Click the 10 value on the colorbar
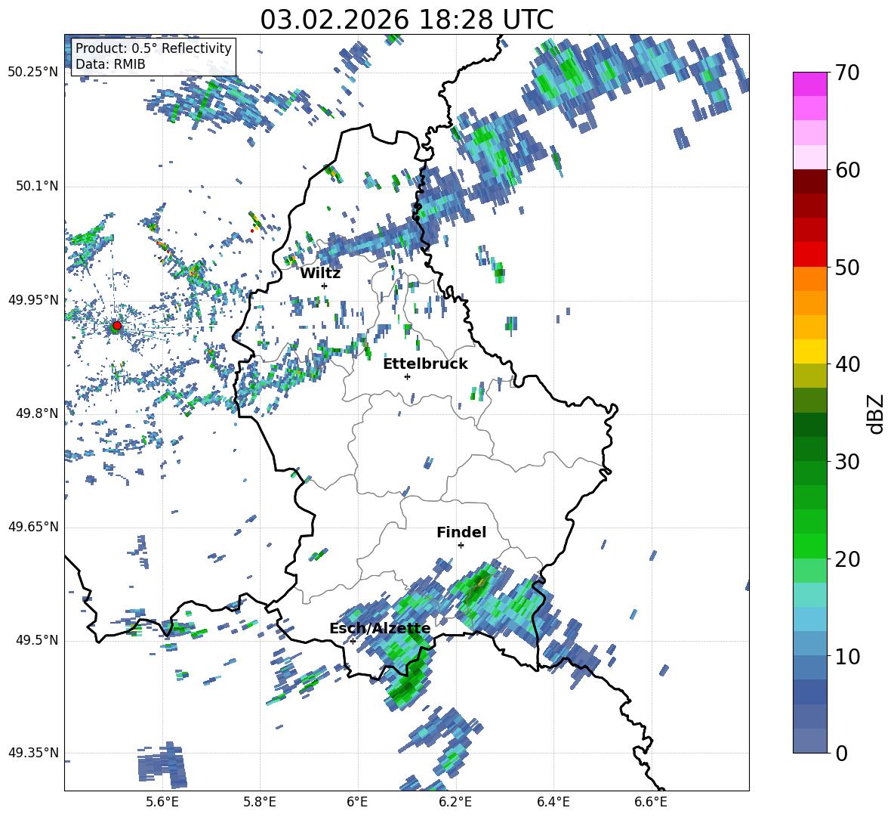The width and height of the screenshot is (894, 817). pyautogui.click(x=848, y=656)
